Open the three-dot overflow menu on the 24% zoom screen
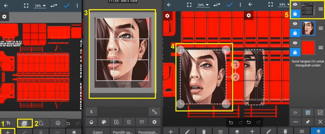This screenshot has height=134, width=325. tap(77, 6)
